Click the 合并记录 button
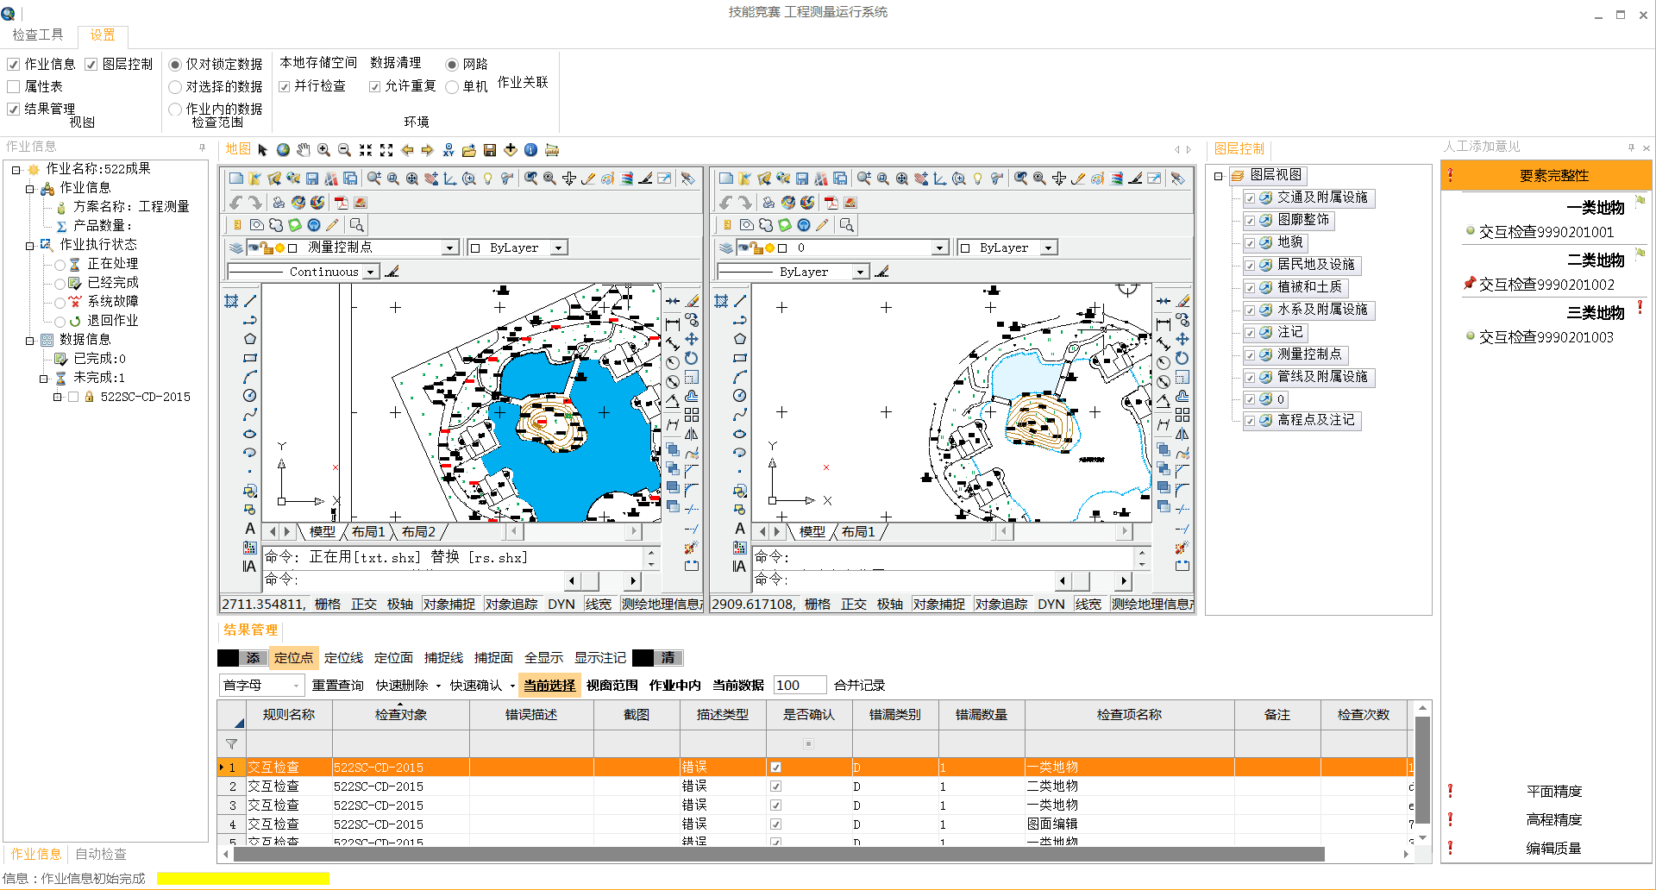This screenshot has width=1656, height=890. [859, 686]
